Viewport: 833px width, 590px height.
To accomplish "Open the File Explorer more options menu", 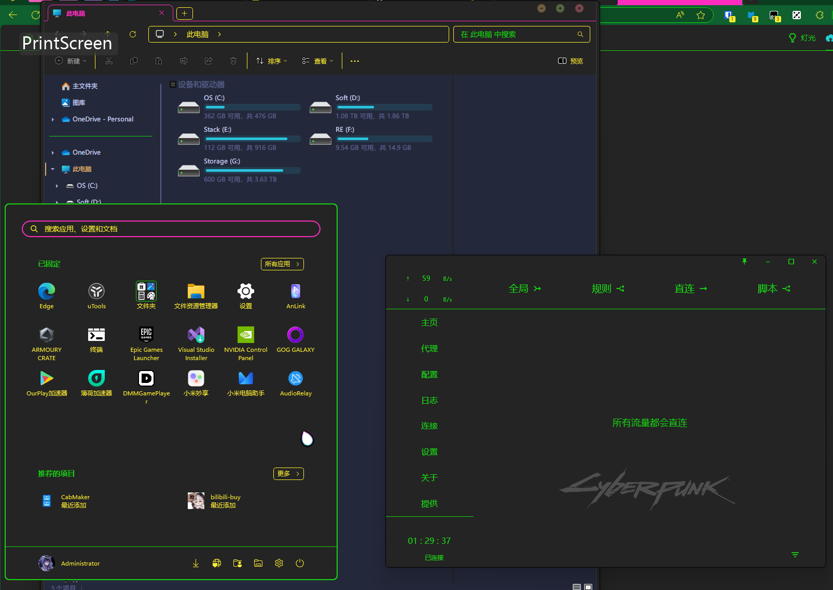I will [355, 61].
